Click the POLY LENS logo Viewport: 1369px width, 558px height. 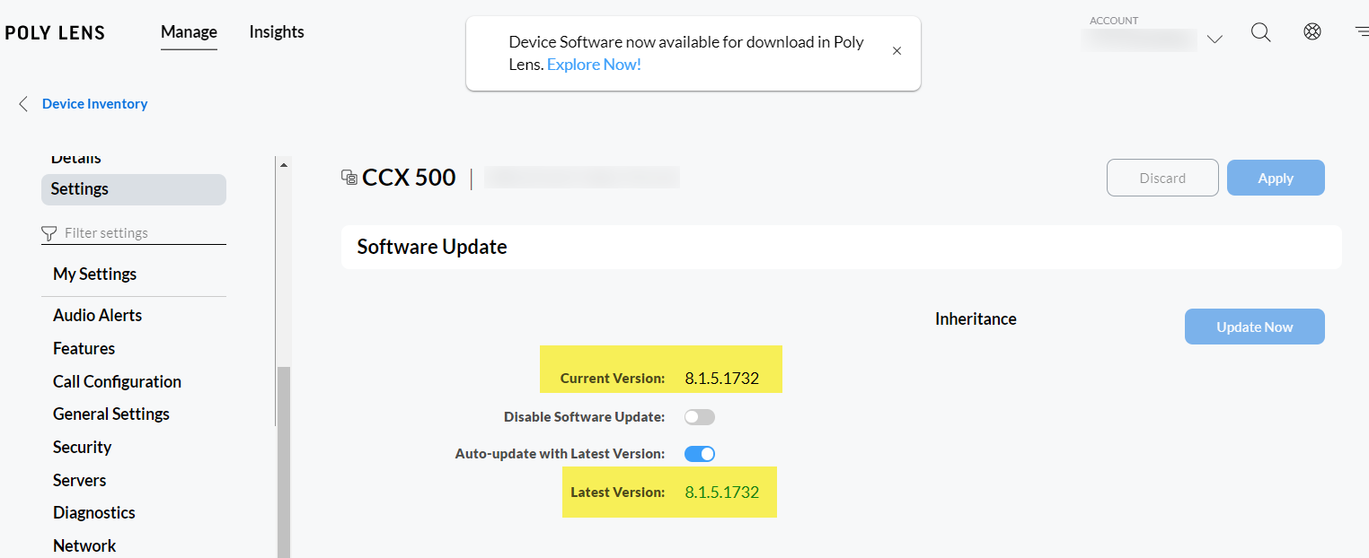[55, 32]
